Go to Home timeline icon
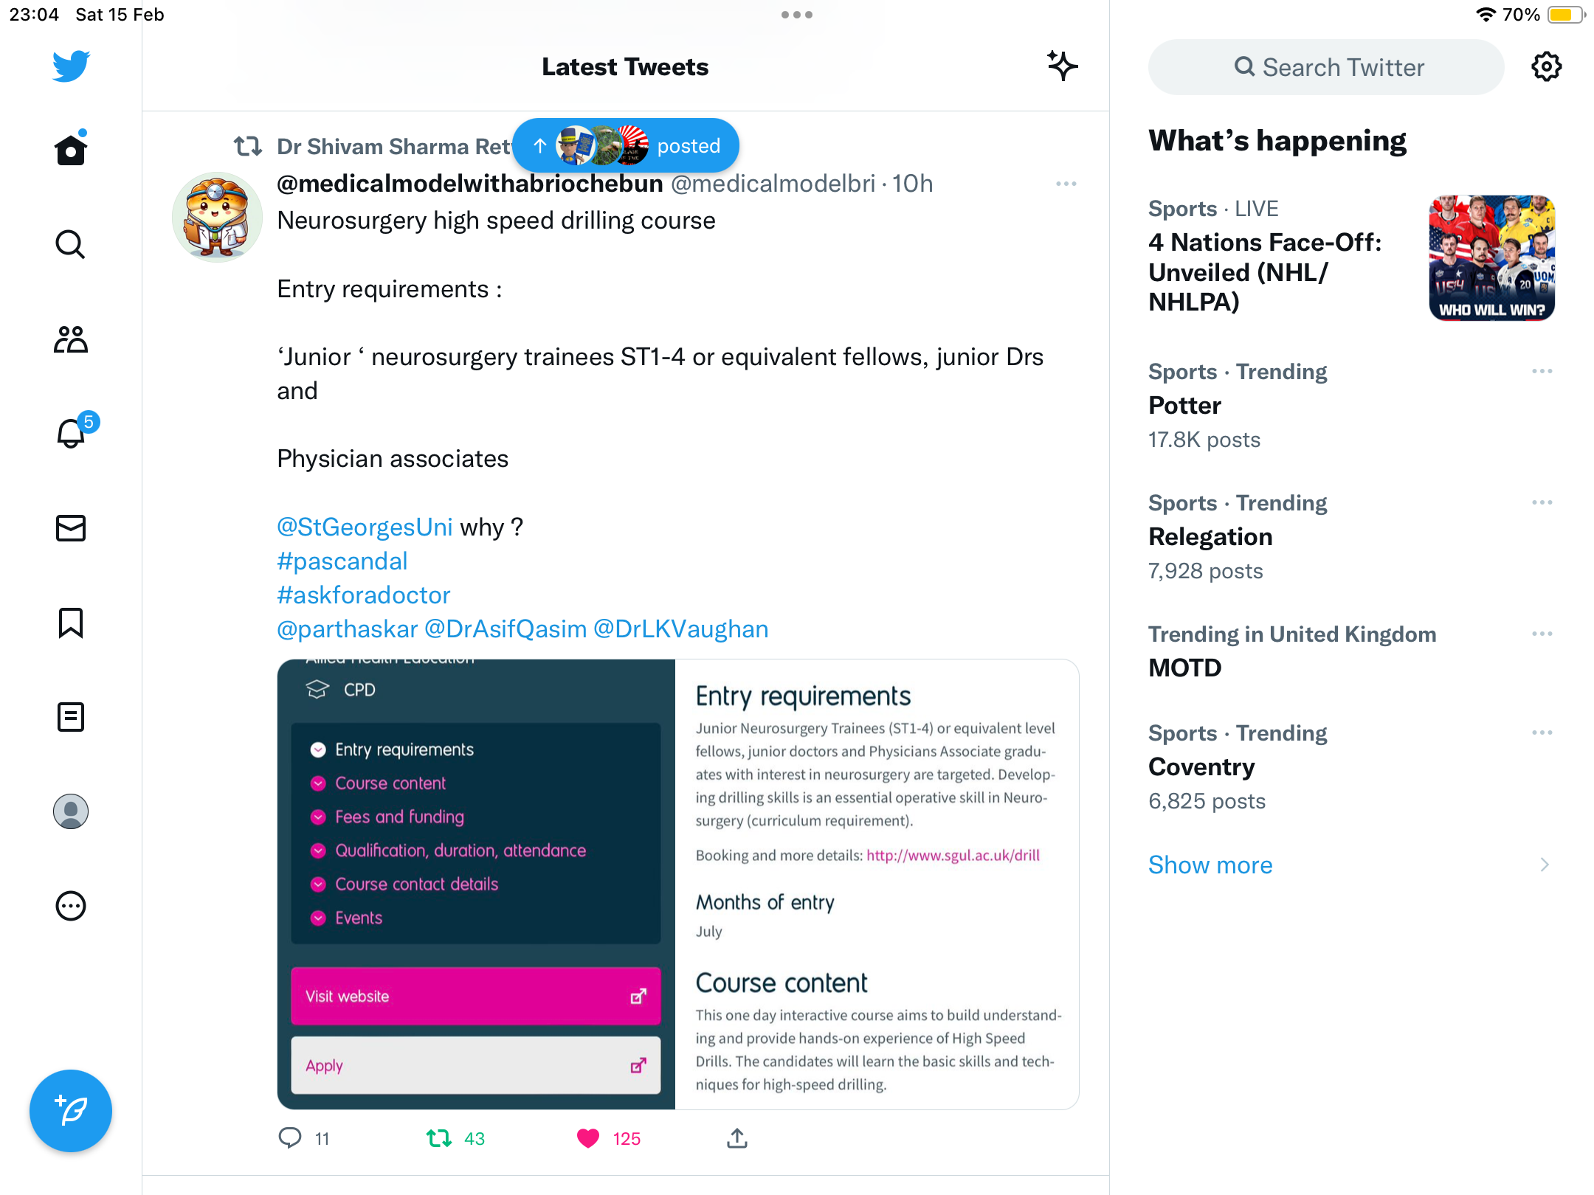 click(71, 150)
